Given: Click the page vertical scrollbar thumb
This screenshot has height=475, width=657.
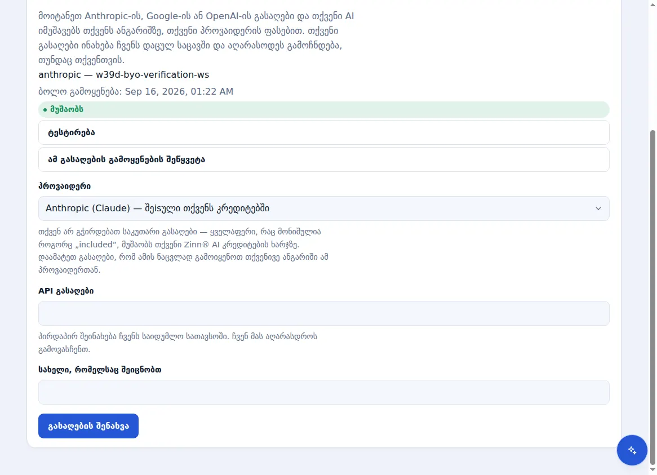Looking at the screenshot, I should tap(652, 297).
